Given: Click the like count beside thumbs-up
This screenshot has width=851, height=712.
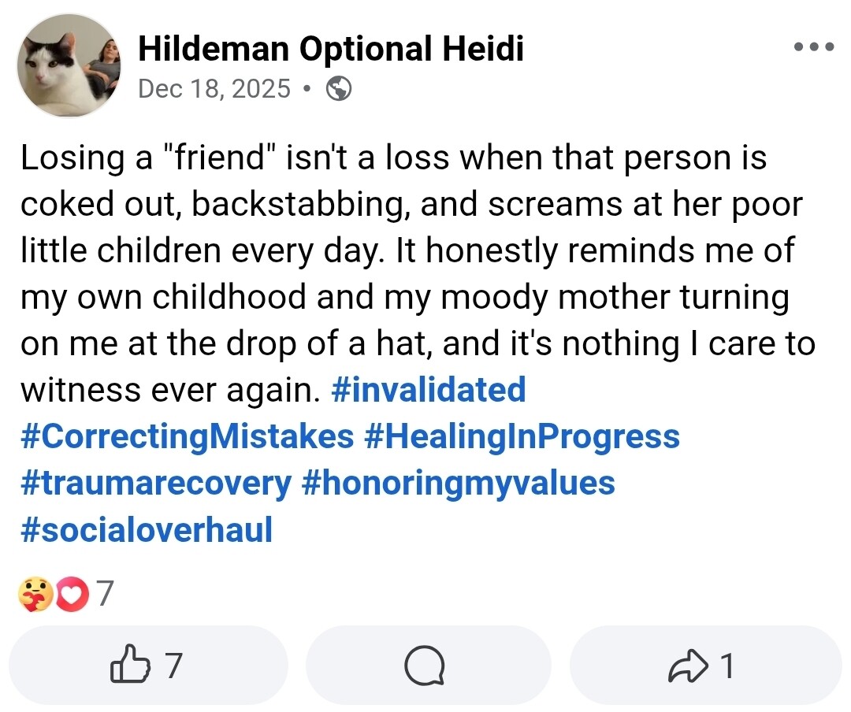Looking at the screenshot, I should (x=173, y=666).
